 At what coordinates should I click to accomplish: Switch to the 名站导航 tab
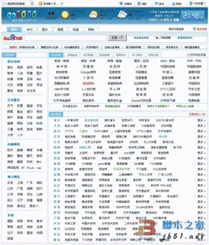(56, 55)
